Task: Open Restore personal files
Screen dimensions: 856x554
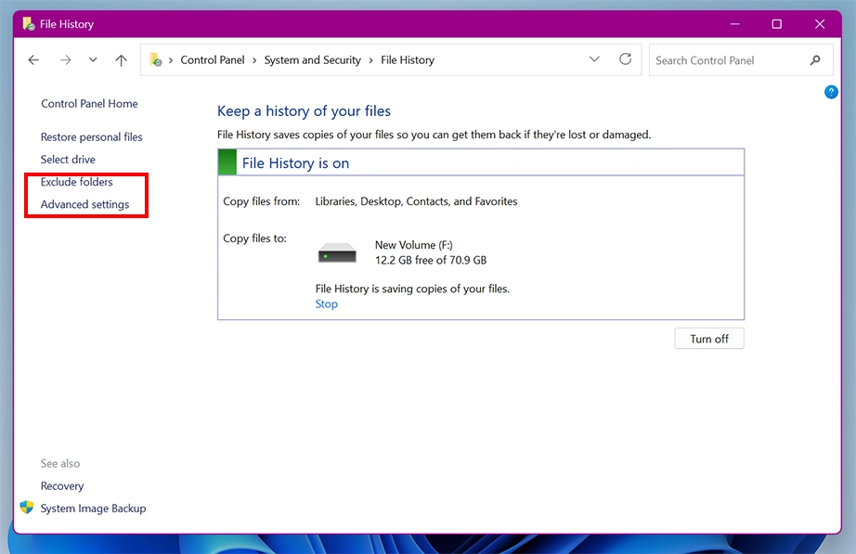Action: click(91, 137)
